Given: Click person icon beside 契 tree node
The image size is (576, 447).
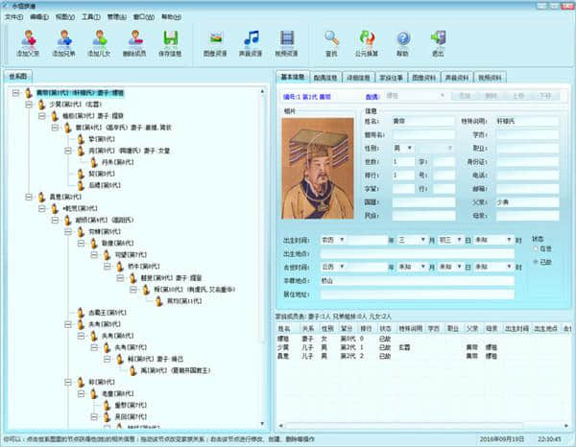Looking at the screenshot, I should tap(81, 174).
